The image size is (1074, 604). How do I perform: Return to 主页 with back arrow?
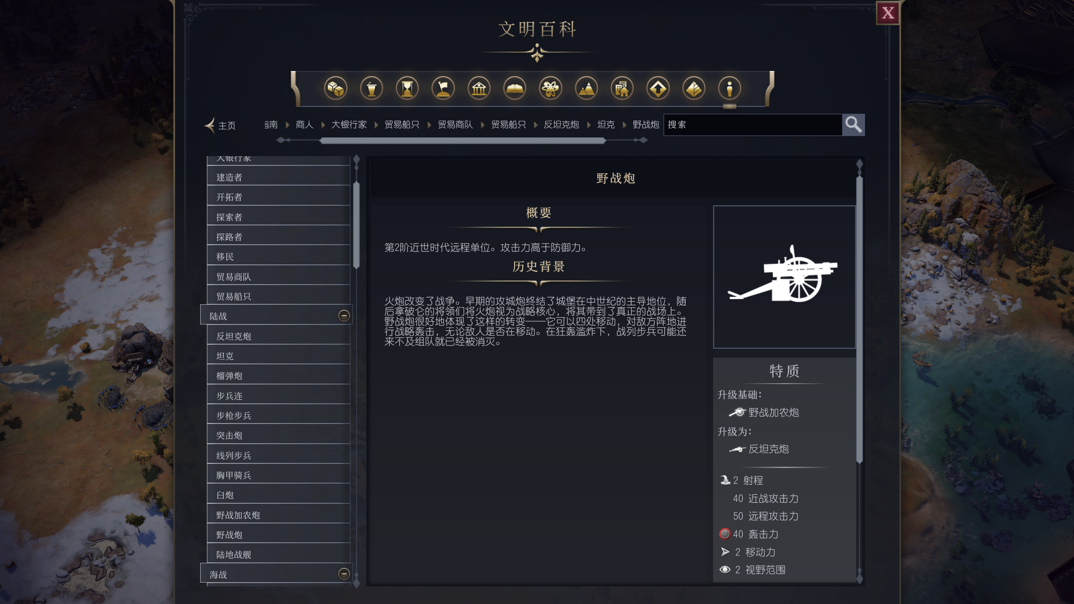coord(220,125)
